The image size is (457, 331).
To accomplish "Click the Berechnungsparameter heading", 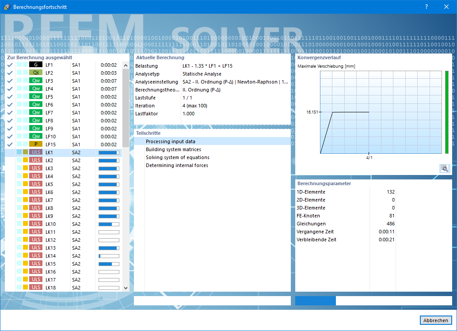I will pyautogui.click(x=324, y=183).
